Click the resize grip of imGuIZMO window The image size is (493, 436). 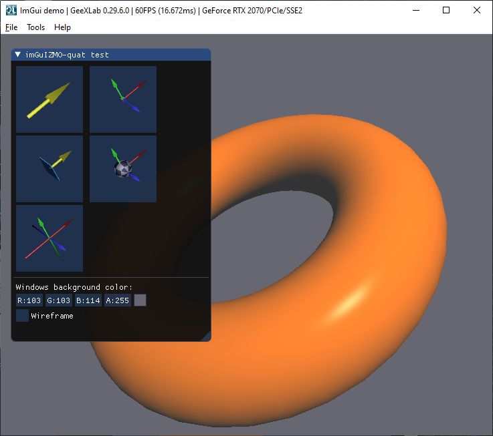(206, 337)
